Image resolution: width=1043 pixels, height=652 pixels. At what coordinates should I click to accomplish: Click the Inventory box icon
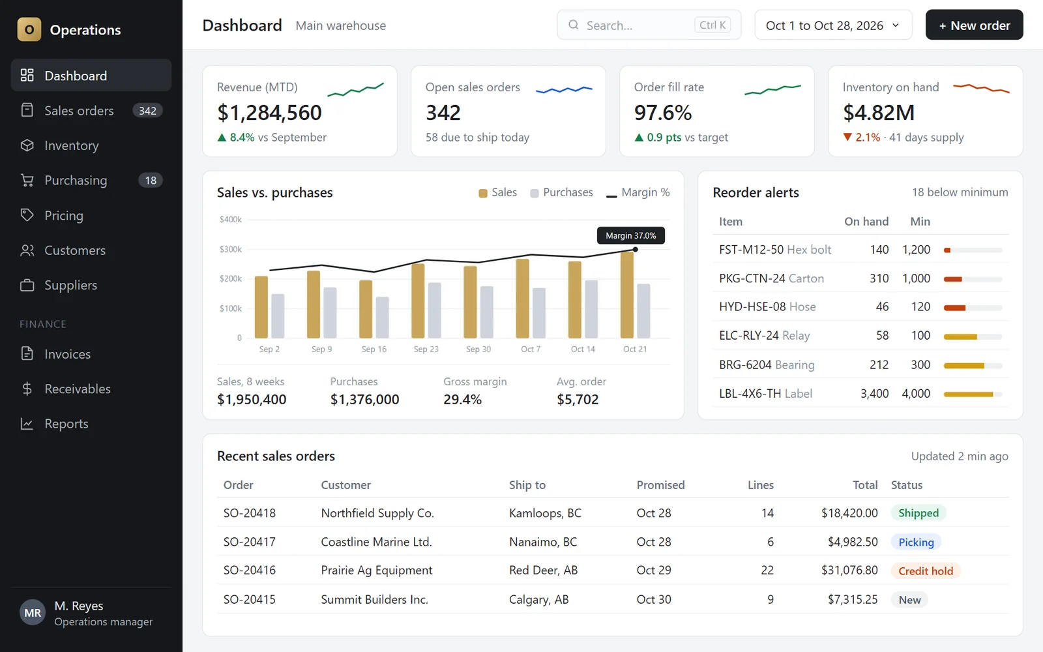pos(27,145)
